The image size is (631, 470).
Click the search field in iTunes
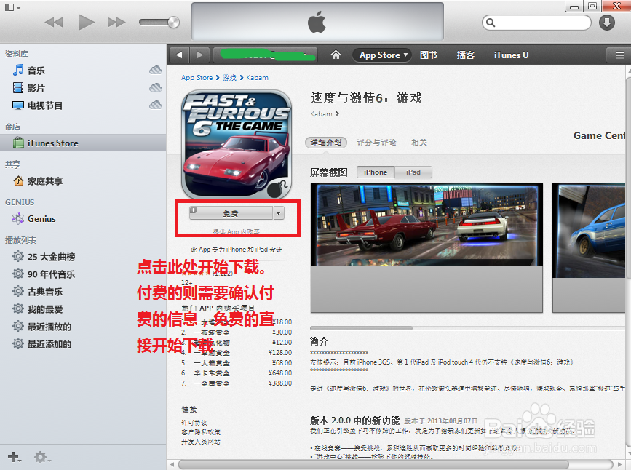536,23
